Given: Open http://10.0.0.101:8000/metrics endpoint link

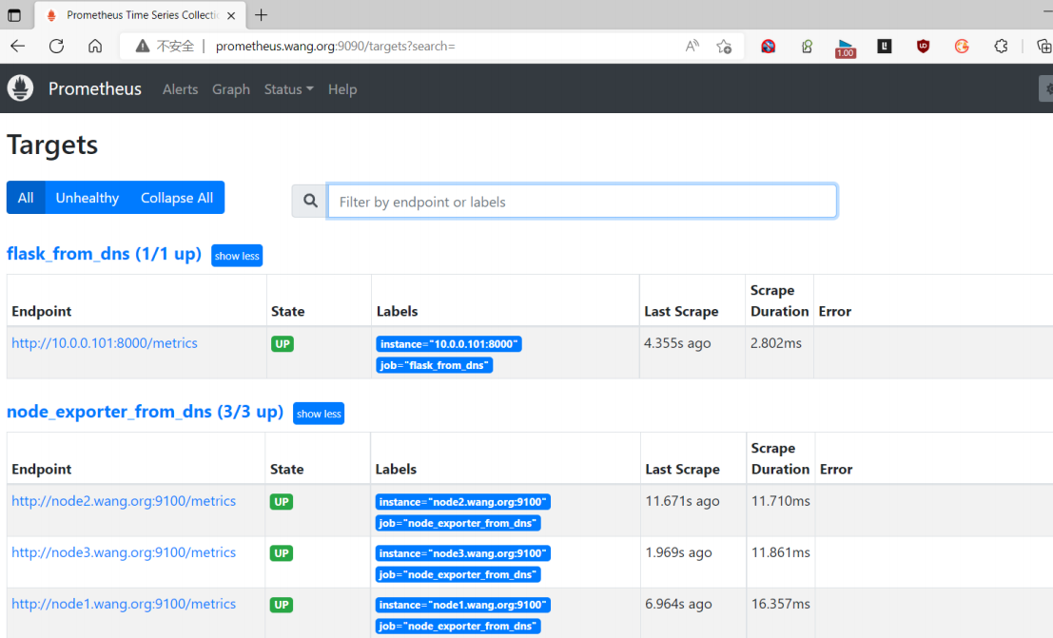Looking at the screenshot, I should tap(105, 343).
